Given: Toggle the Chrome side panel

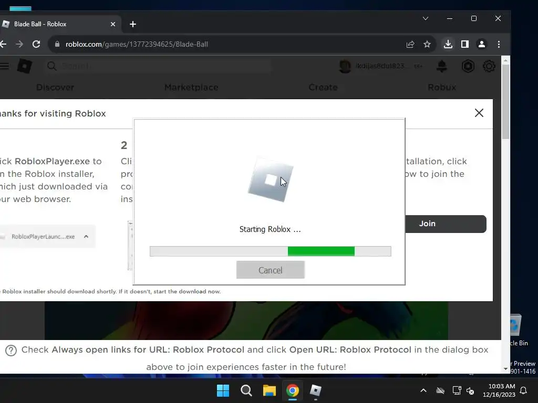Looking at the screenshot, I should pyautogui.click(x=465, y=44).
